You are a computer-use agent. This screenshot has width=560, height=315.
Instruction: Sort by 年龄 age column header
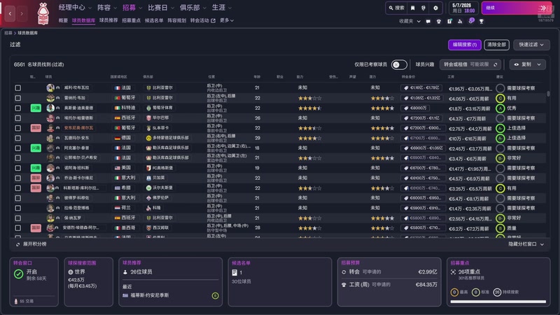257,77
